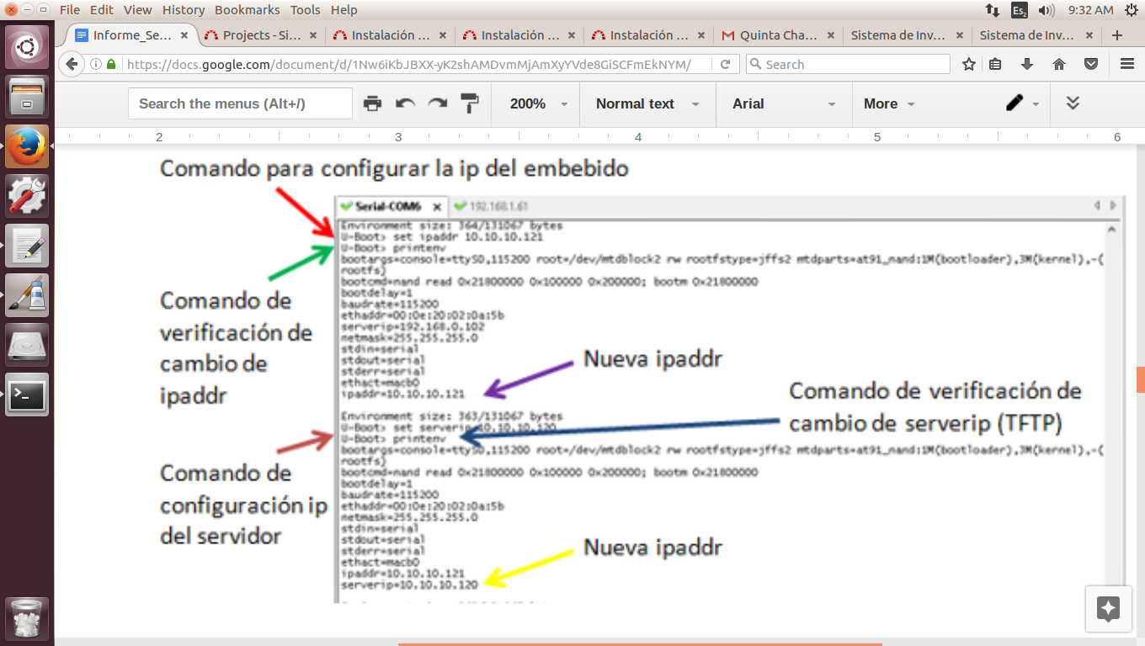This screenshot has height=646, width=1145.
Task: Open the Firefox hamburger menu
Action: (x=1126, y=64)
